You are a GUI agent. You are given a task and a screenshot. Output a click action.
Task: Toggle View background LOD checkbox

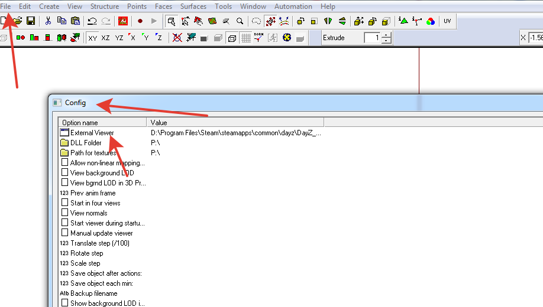(x=64, y=172)
